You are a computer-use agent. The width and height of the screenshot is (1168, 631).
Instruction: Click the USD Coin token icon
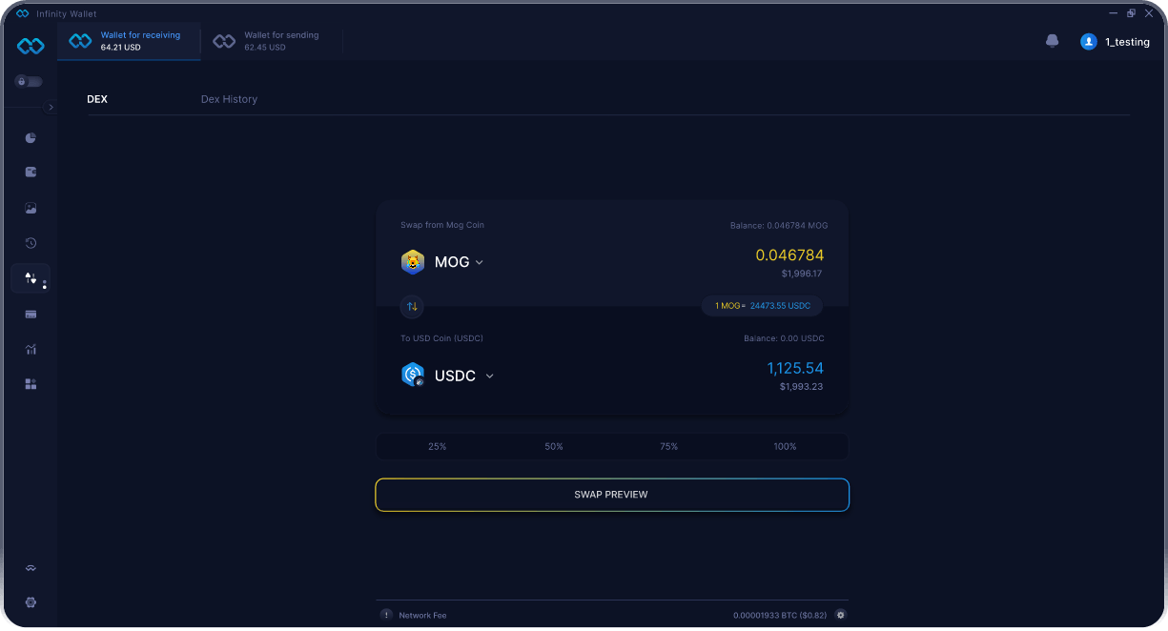413,375
